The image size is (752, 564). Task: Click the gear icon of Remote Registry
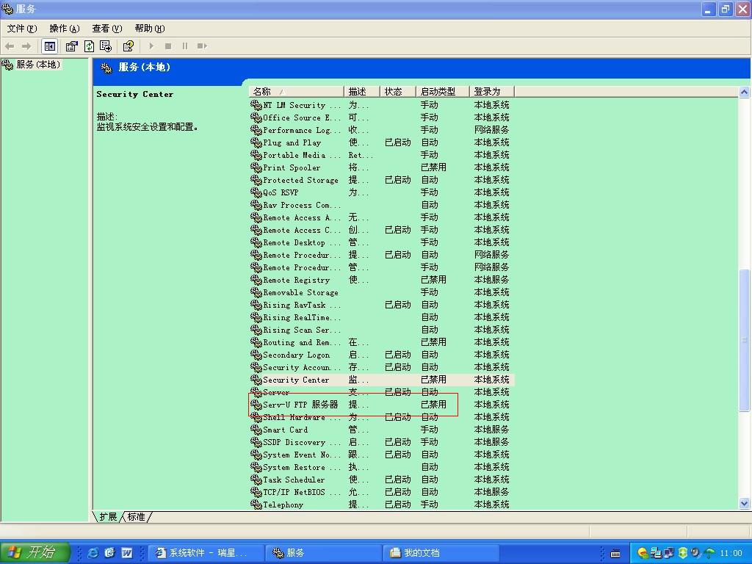(256, 280)
